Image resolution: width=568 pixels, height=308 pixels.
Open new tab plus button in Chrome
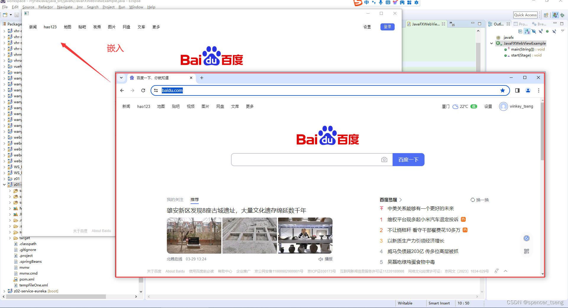pos(202,78)
